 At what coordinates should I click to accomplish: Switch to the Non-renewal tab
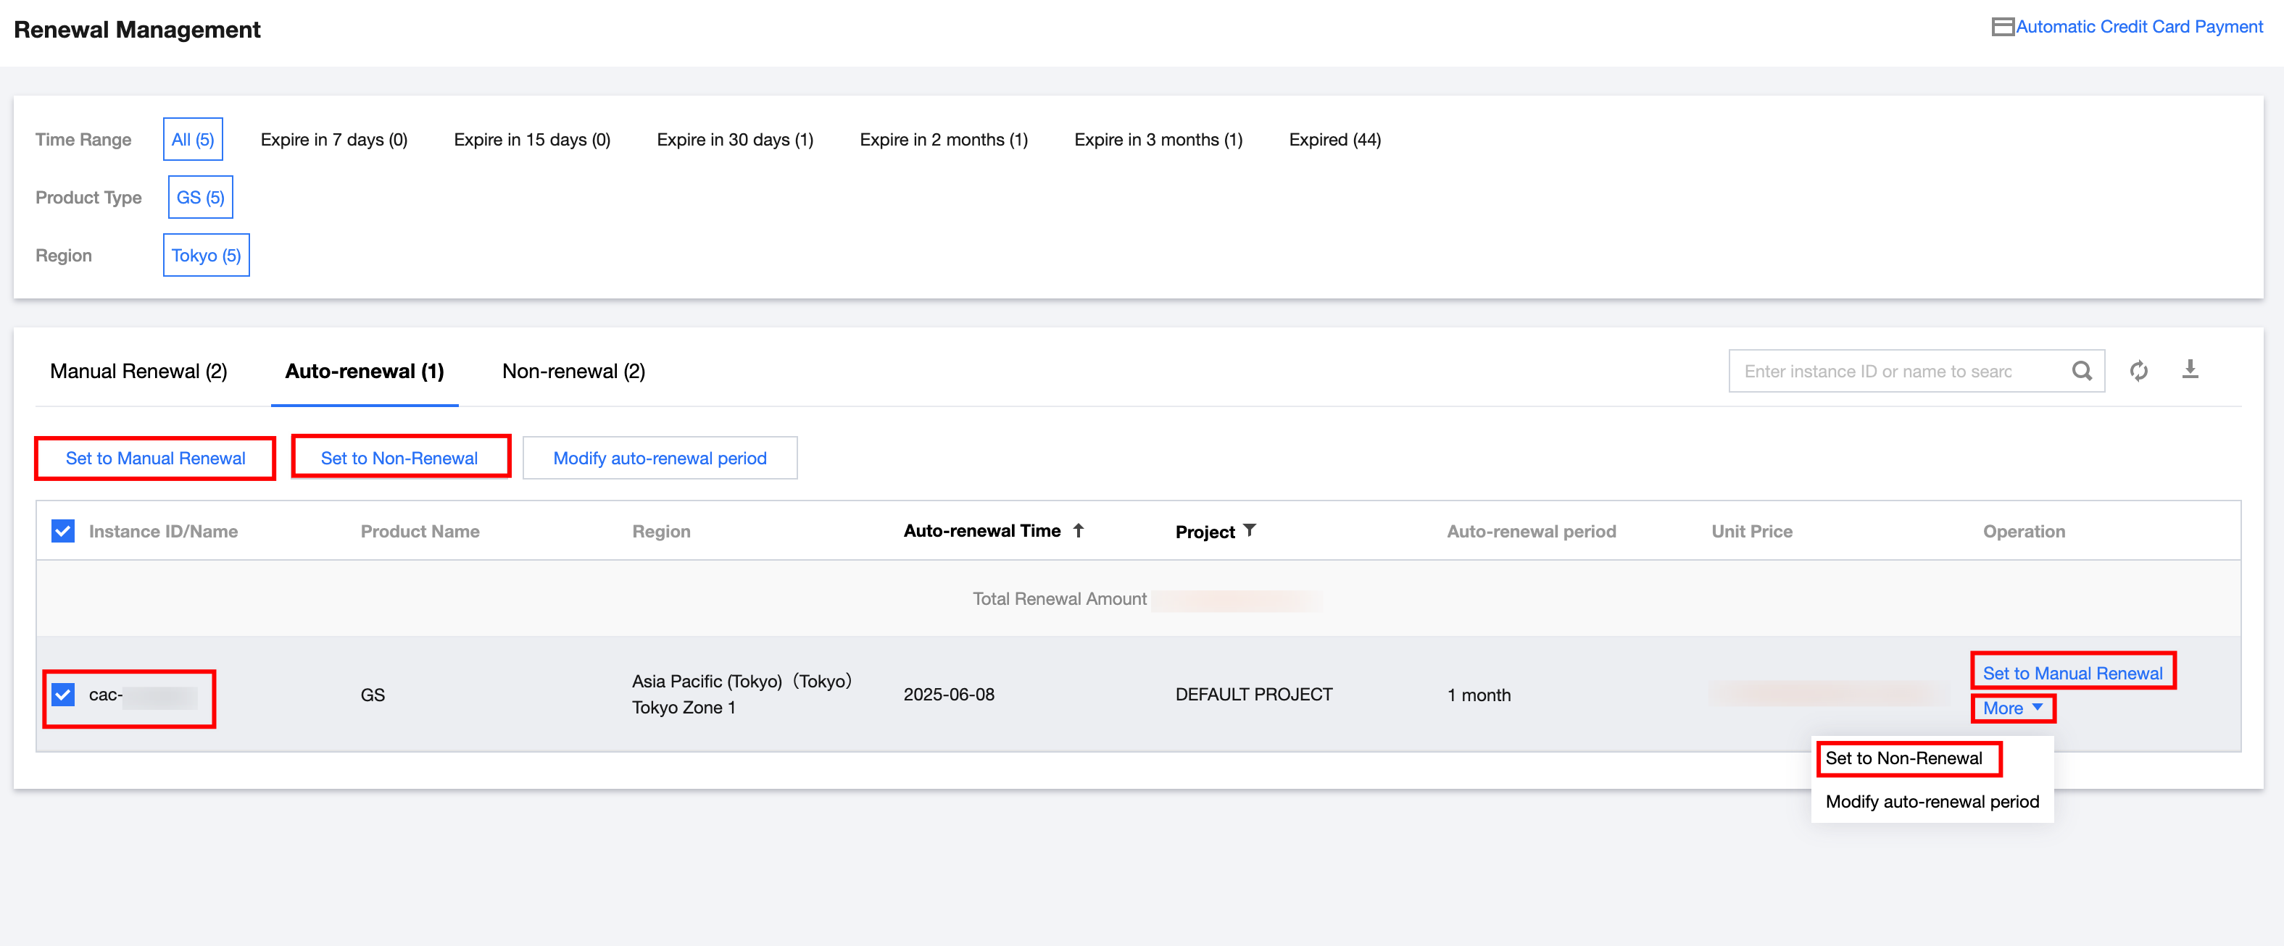pos(573,371)
